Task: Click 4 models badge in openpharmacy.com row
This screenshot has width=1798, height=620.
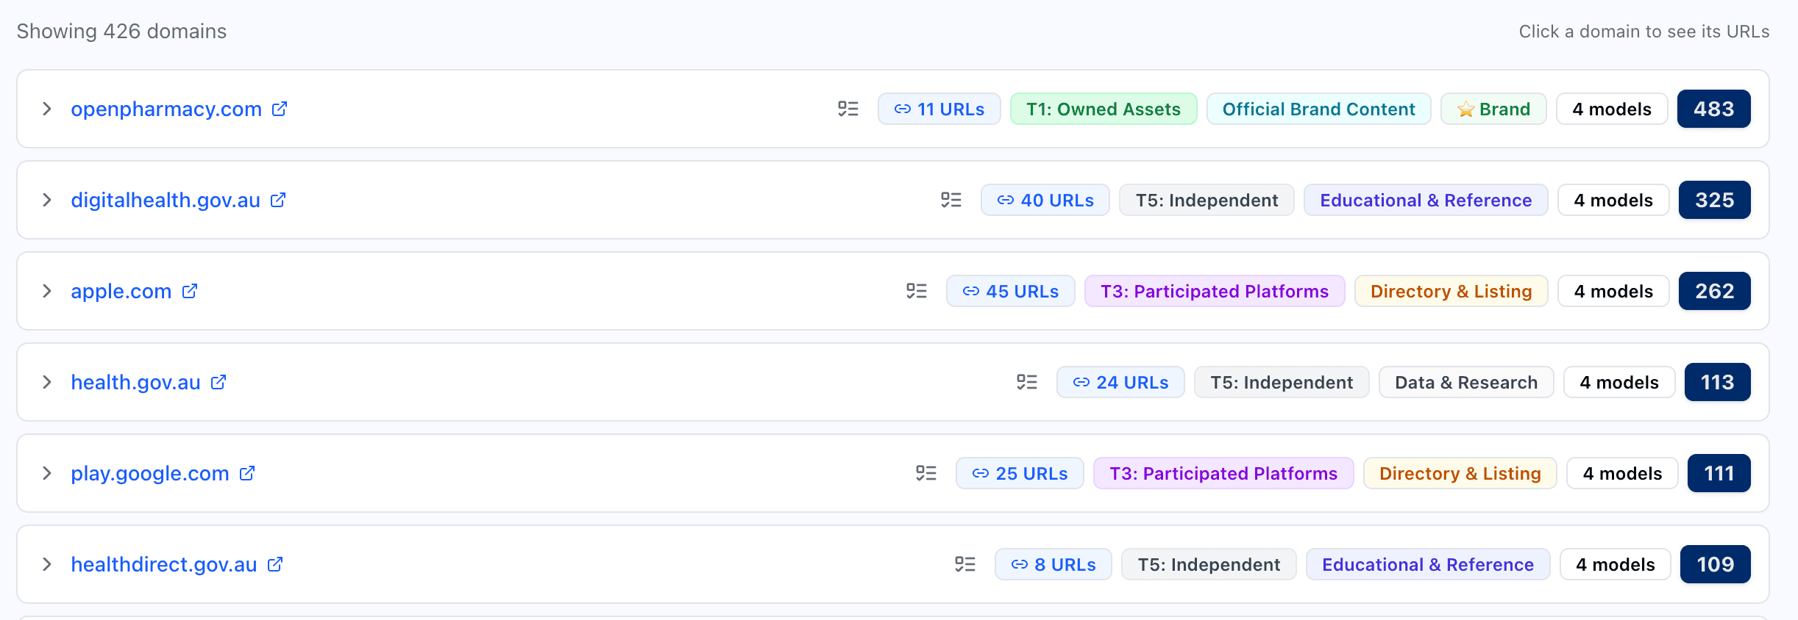Action: point(1612,109)
